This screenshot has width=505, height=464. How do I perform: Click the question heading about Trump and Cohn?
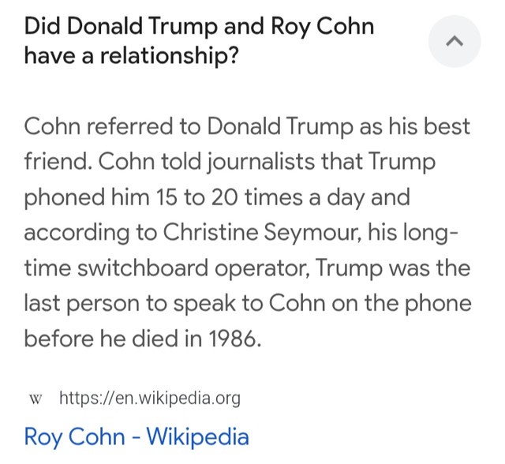tap(199, 40)
